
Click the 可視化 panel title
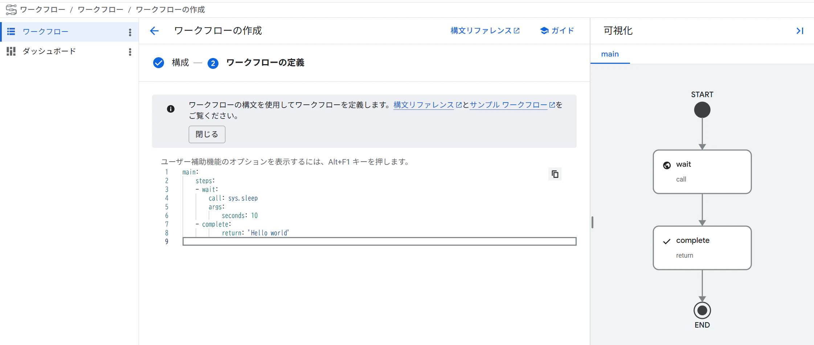coord(618,31)
